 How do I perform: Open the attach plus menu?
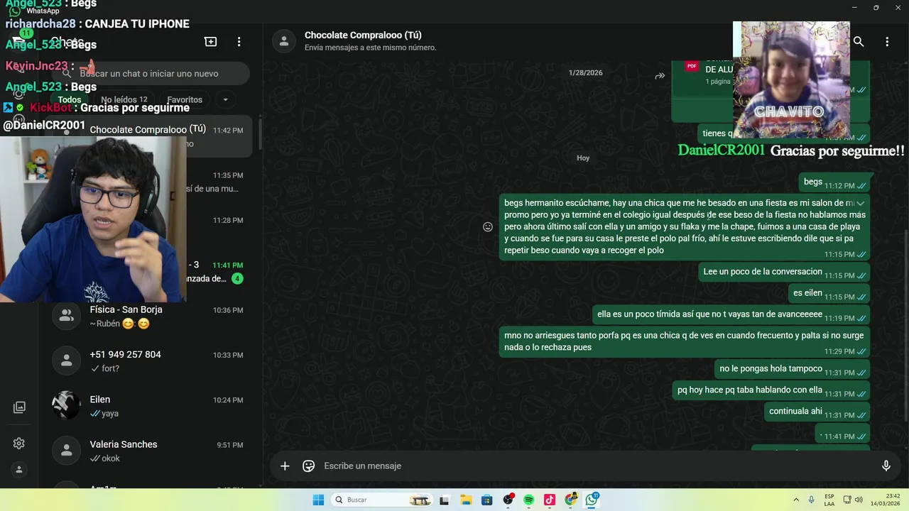click(x=285, y=466)
